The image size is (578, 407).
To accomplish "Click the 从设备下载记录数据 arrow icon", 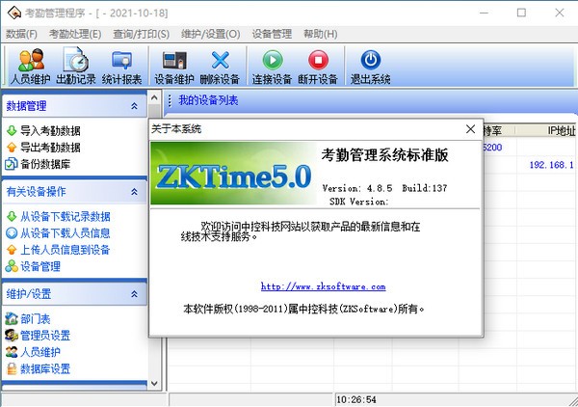I will coord(12,216).
